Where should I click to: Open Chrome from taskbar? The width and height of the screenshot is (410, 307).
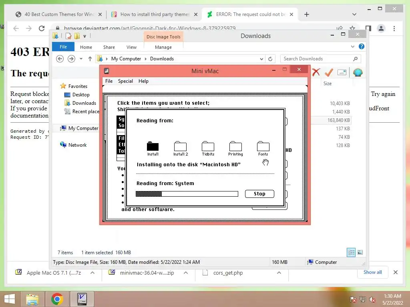[57, 299]
